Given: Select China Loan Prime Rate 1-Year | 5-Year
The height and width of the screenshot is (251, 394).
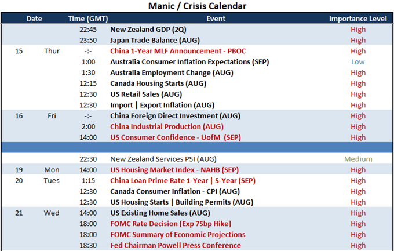Looking at the screenshot, I should click(x=183, y=181).
